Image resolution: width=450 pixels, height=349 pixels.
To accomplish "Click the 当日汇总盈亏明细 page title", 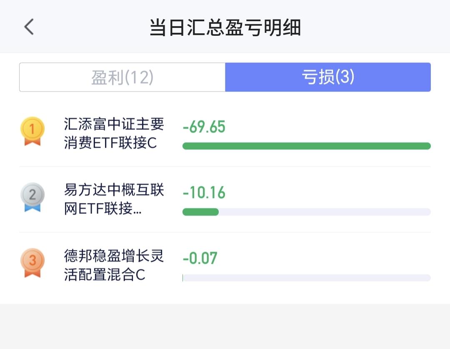I will click(225, 27).
